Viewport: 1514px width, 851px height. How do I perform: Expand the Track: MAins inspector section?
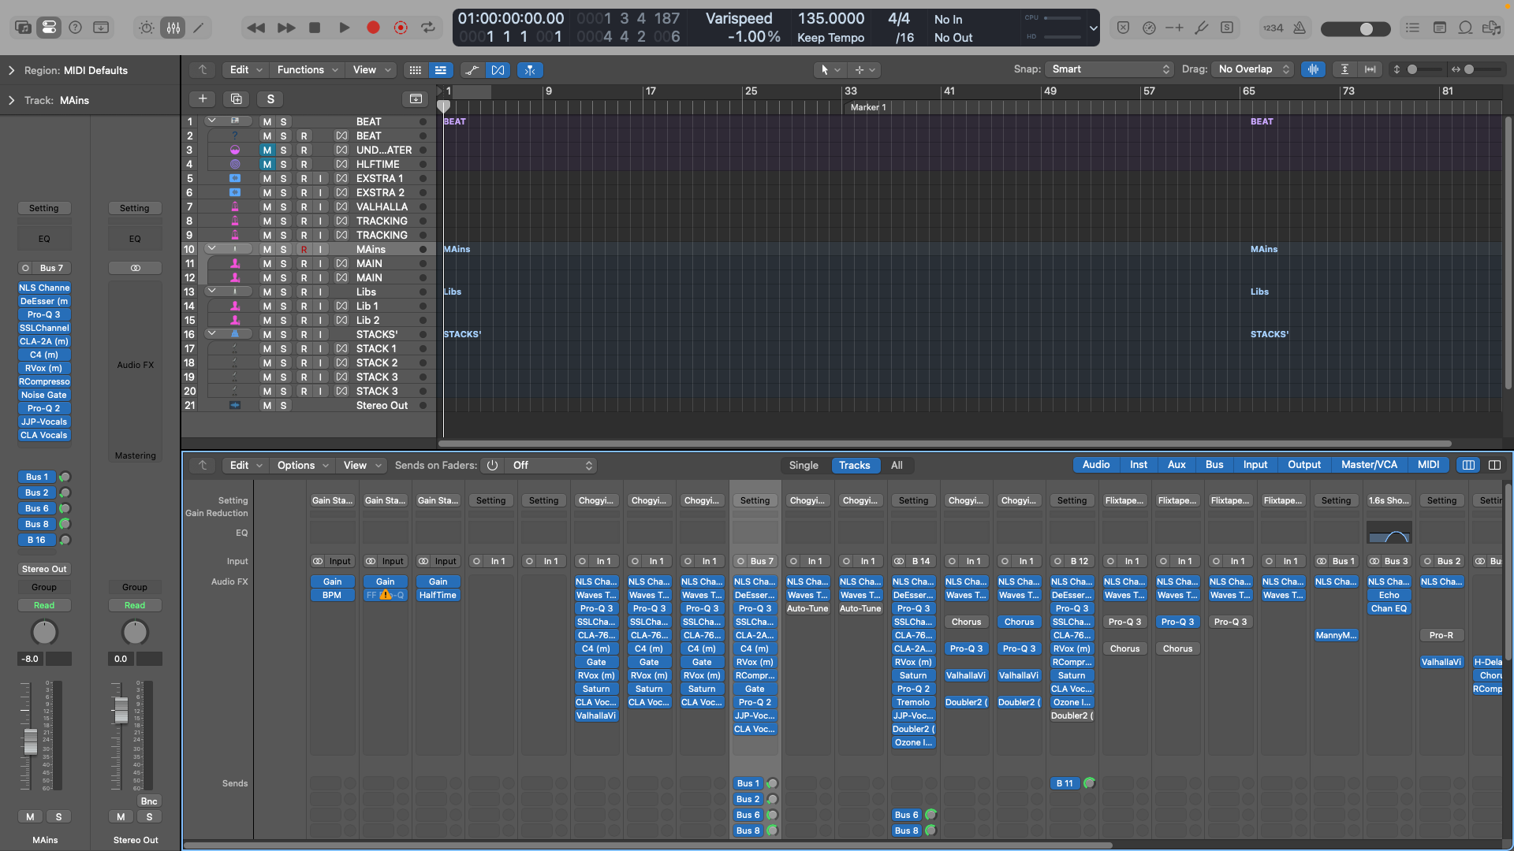[x=11, y=100]
